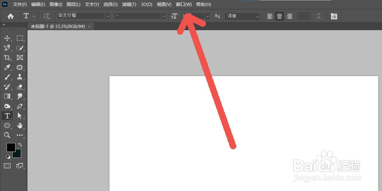382x191 pixels.
Task: Align text right
Action: (x=289, y=16)
